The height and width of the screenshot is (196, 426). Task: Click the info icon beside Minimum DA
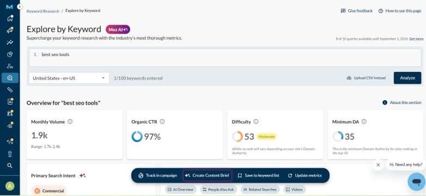[x=364, y=121]
